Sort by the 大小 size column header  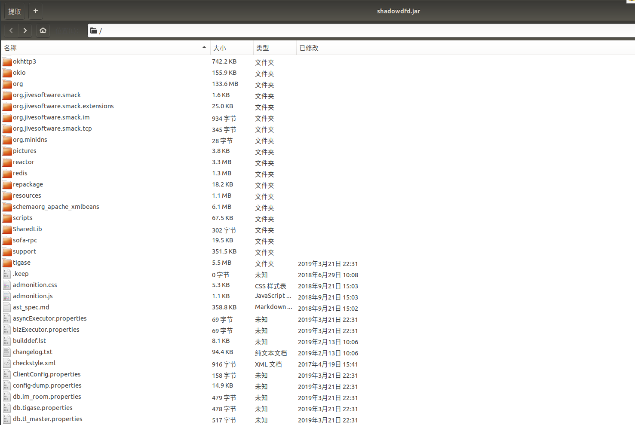[232, 48]
